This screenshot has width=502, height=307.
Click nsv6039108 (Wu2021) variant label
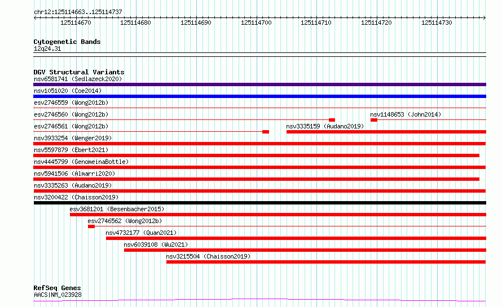point(156,244)
